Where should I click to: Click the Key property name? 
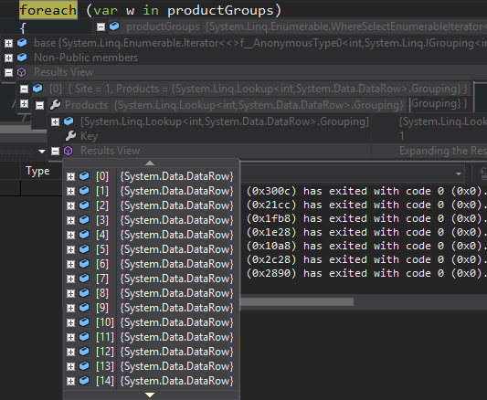90,136
